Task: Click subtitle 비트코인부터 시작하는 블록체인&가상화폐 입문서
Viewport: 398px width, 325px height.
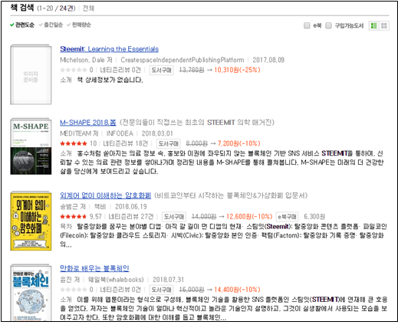Action: click(x=231, y=195)
